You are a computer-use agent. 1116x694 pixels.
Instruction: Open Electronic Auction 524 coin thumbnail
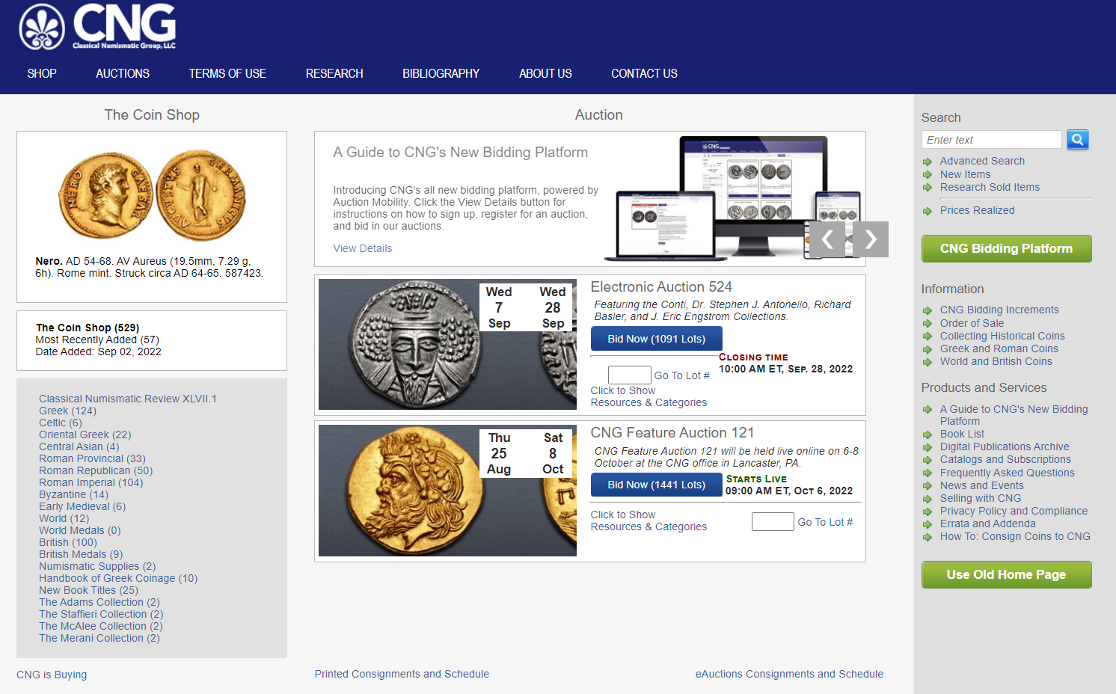click(x=447, y=344)
